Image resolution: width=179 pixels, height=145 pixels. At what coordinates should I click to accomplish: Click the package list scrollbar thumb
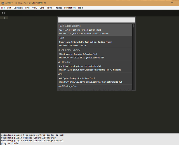pyautogui.click(x=134, y=26)
